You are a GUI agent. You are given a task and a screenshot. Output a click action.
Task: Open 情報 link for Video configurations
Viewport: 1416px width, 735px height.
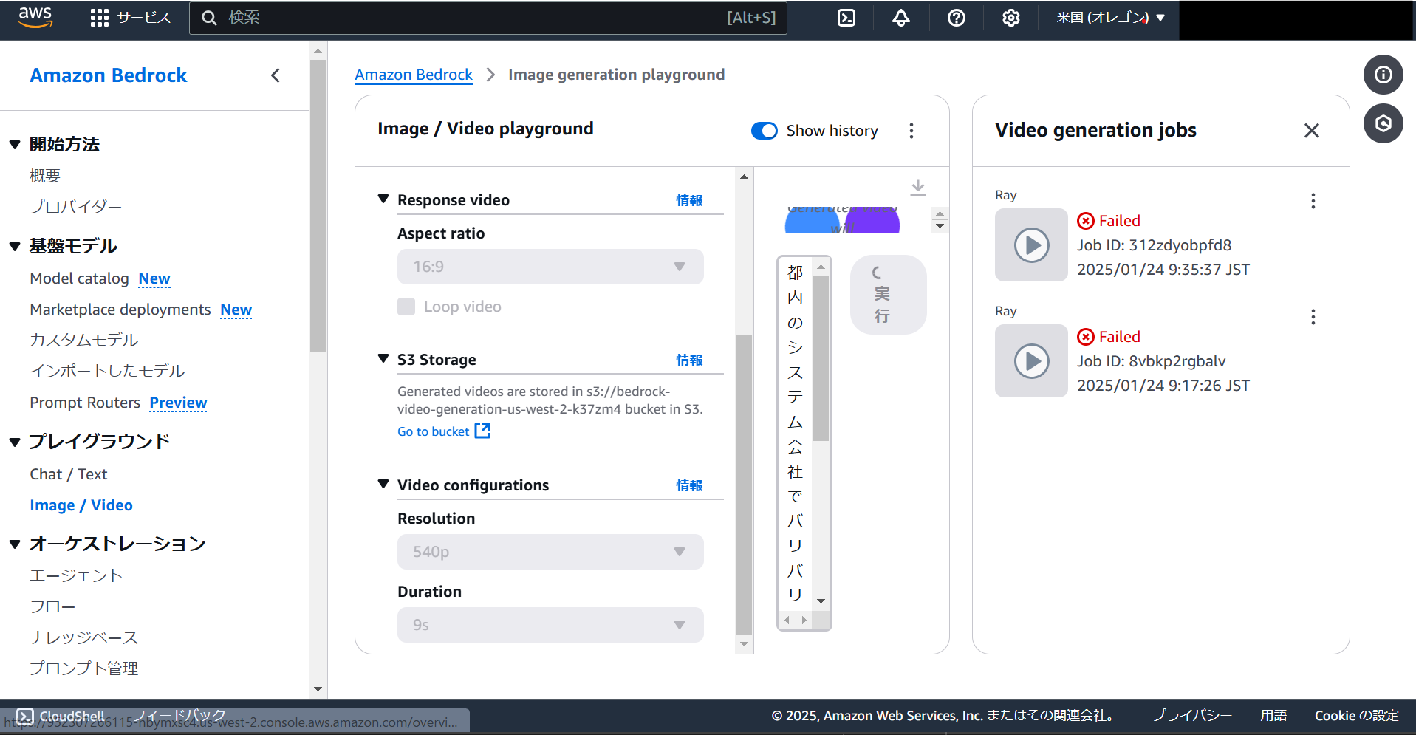pyautogui.click(x=689, y=485)
